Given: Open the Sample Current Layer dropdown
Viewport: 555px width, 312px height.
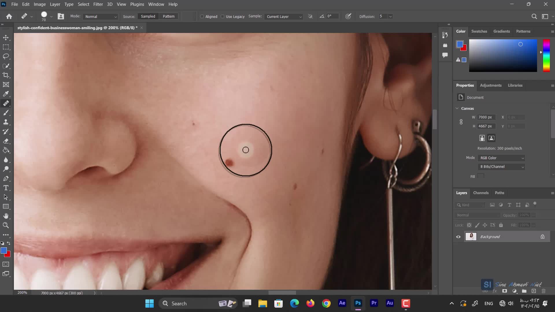Looking at the screenshot, I should pyautogui.click(x=284, y=16).
